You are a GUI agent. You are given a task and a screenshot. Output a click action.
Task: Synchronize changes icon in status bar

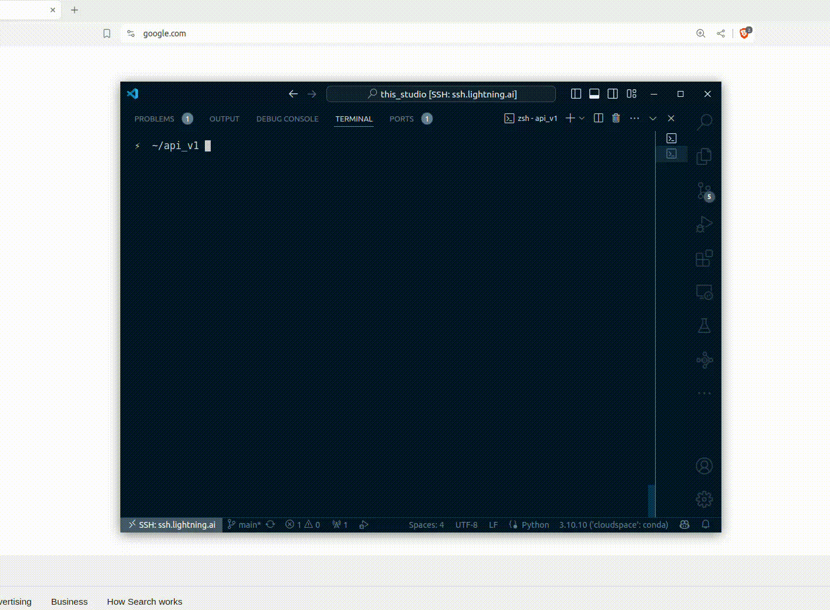[270, 525]
